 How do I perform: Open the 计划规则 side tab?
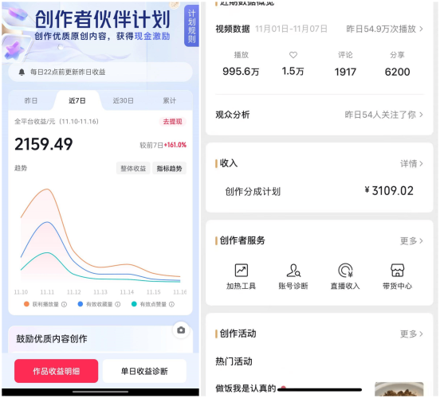[191, 26]
